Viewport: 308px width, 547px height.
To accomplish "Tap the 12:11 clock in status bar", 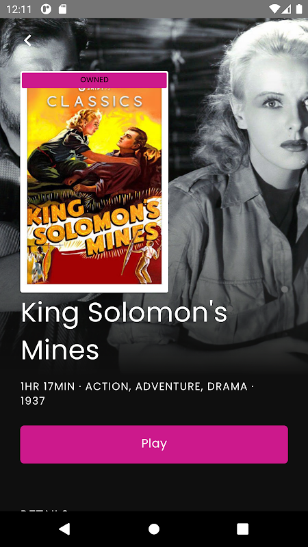I will (19, 9).
